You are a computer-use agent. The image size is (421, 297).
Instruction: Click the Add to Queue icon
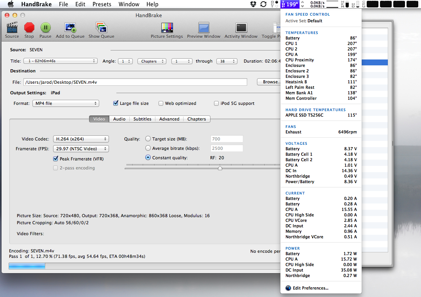pos(70,27)
